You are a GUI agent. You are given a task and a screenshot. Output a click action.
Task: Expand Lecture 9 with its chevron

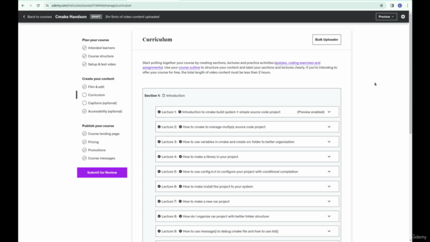pyautogui.click(x=329, y=231)
